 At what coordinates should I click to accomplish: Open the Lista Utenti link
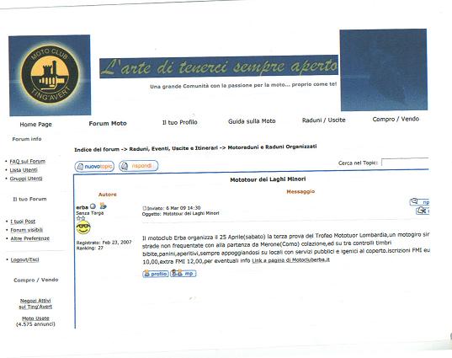[24, 170]
